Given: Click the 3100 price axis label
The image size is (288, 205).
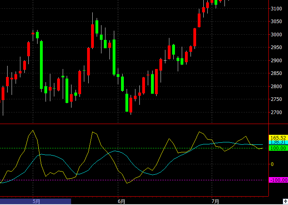Looking at the screenshot, I should pyautogui.click(x=276, y=9).
